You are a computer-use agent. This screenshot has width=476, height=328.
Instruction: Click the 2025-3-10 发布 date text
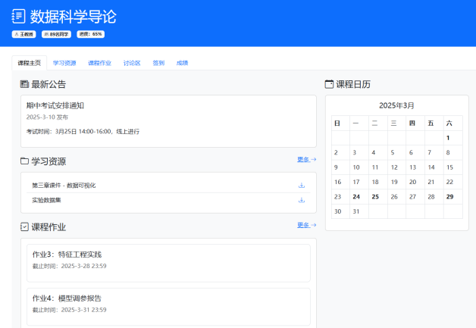pyautogui.click(x=47, y=117)
